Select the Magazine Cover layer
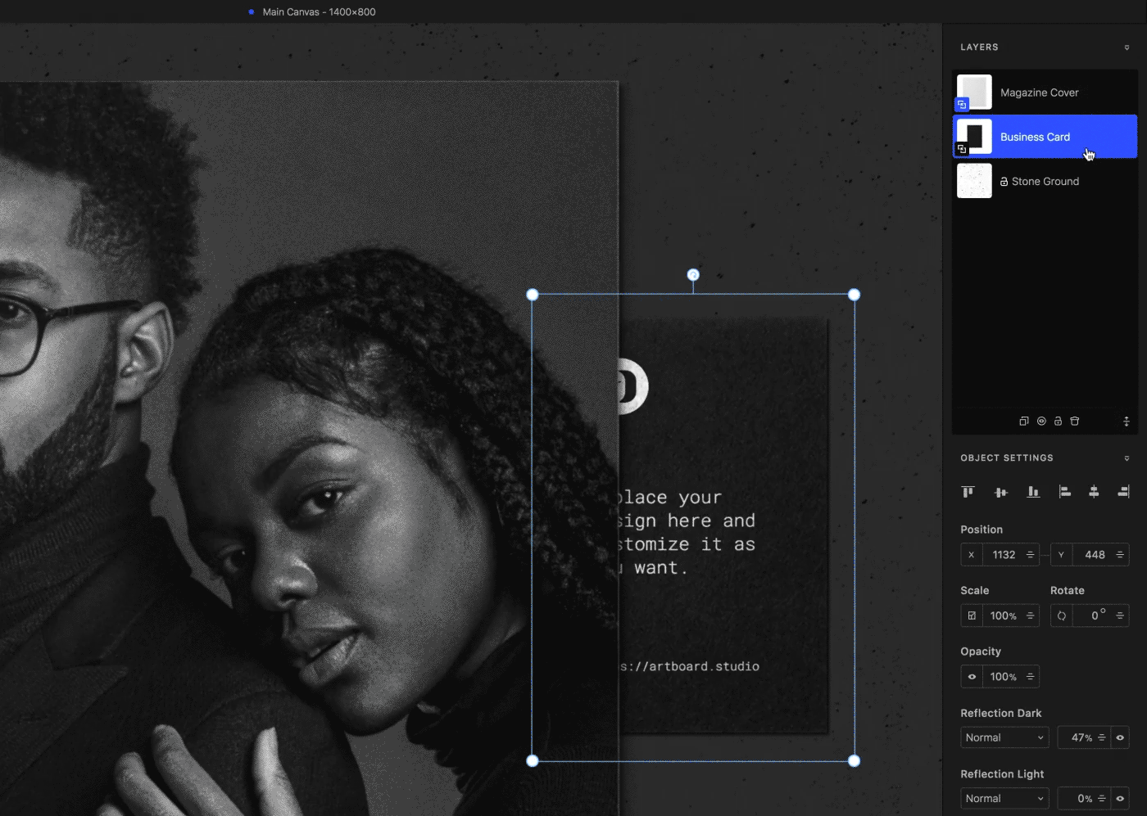 point(1045,92)
